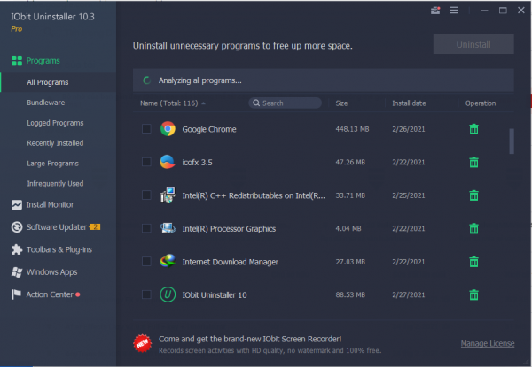Viewport: 532px width, 367px height.
Task: Click trash icon for icofx 3.5
Action: (x=474, y=162)
